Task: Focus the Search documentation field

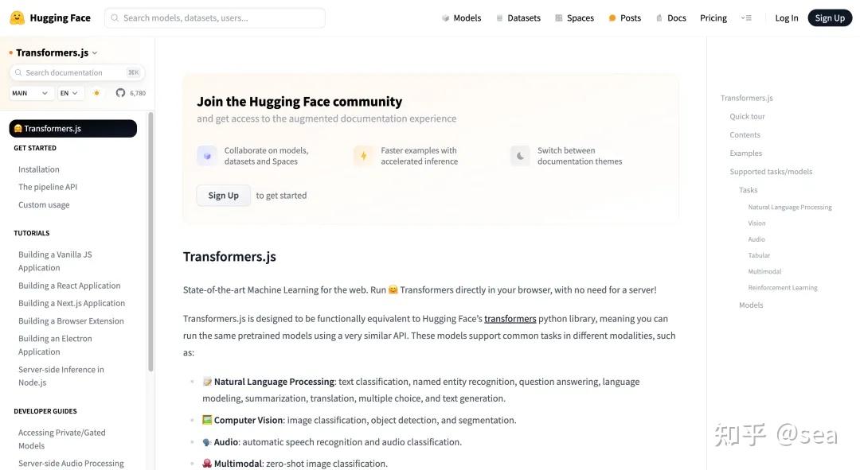Action: pos(76,72)
